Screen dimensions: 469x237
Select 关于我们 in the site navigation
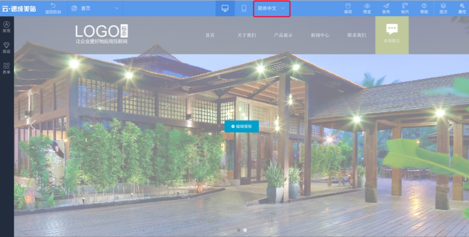[x=246, y=36]
